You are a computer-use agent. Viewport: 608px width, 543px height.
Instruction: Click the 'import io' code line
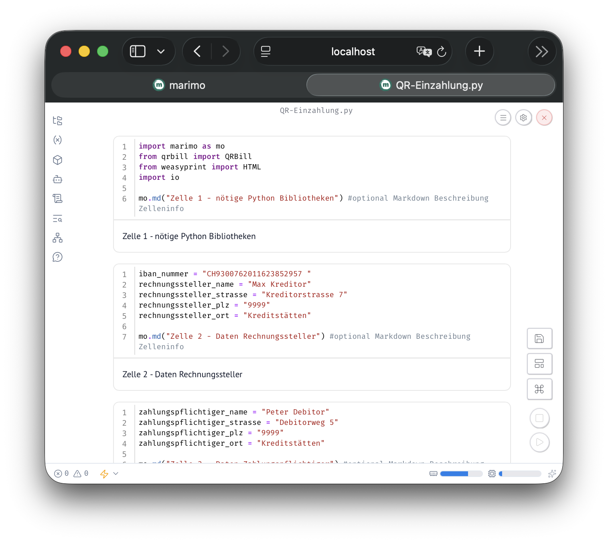[159, 177]
